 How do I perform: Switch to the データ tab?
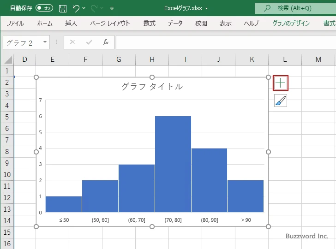(175, 23)
